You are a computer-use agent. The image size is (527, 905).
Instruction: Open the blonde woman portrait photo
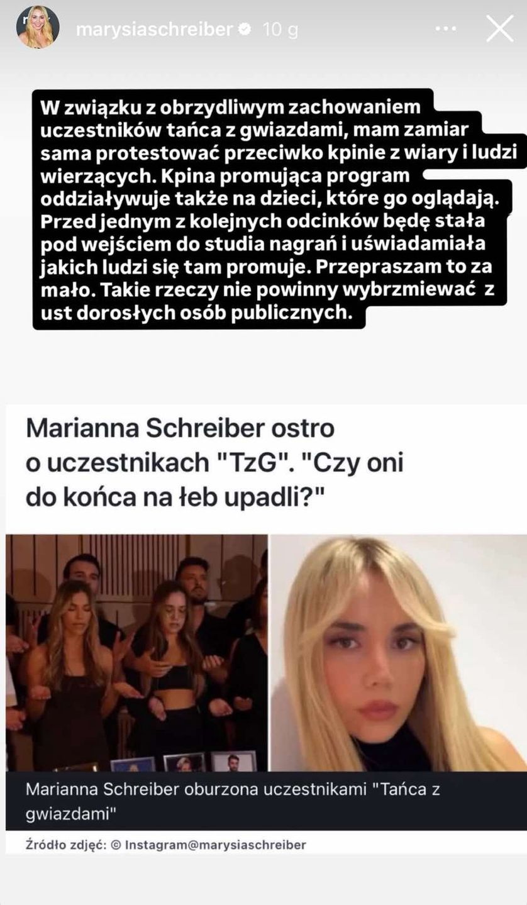coord(399,653)
